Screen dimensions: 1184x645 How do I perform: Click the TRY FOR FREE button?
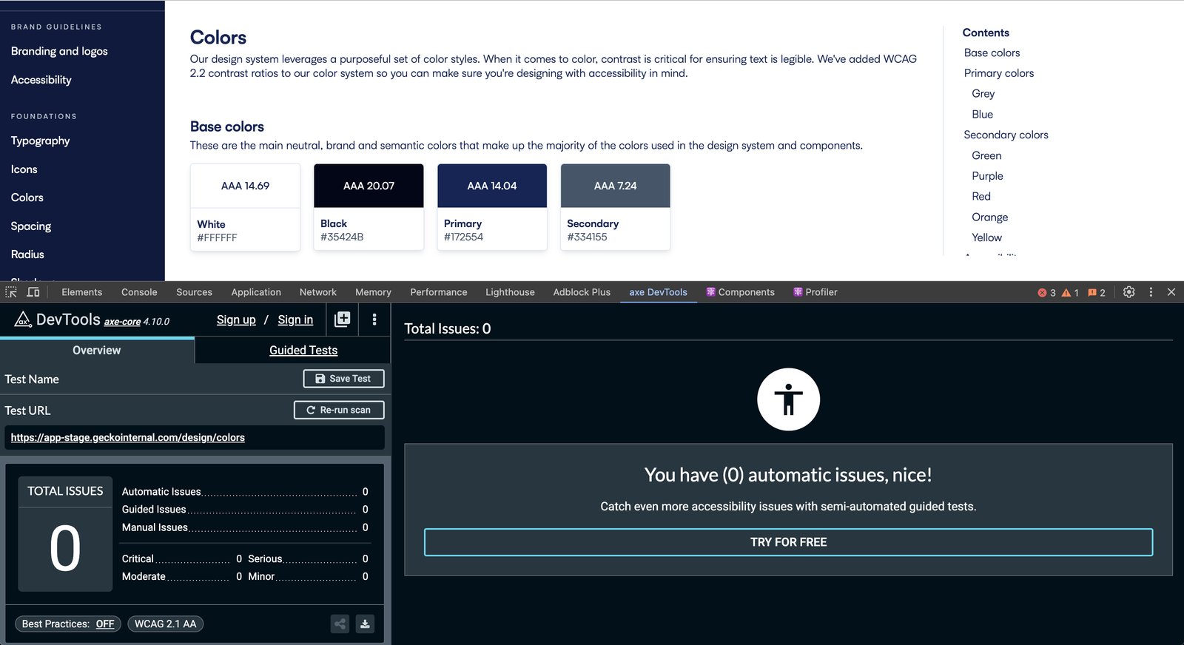[x=788, y=542]
